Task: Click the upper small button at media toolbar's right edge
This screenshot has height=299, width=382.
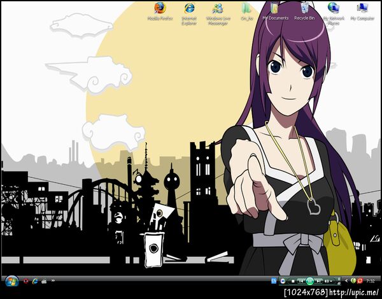Action: coord(339,279)
